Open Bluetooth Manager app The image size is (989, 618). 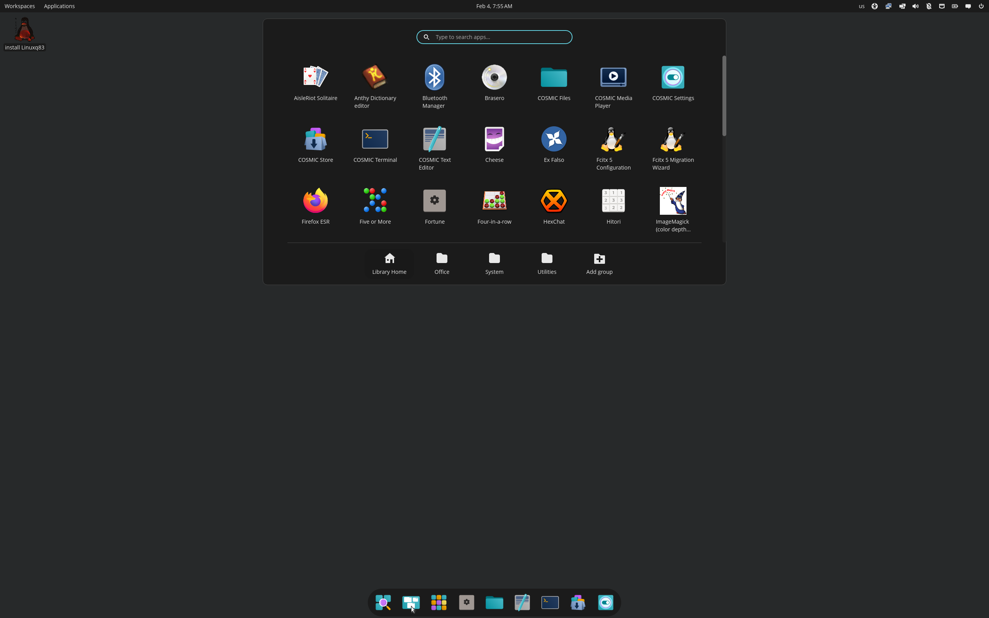point(434,87)
